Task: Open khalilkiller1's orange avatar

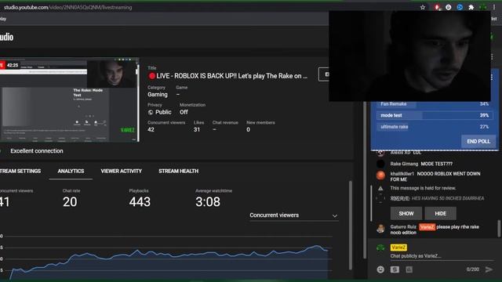Action: (380, 175)
